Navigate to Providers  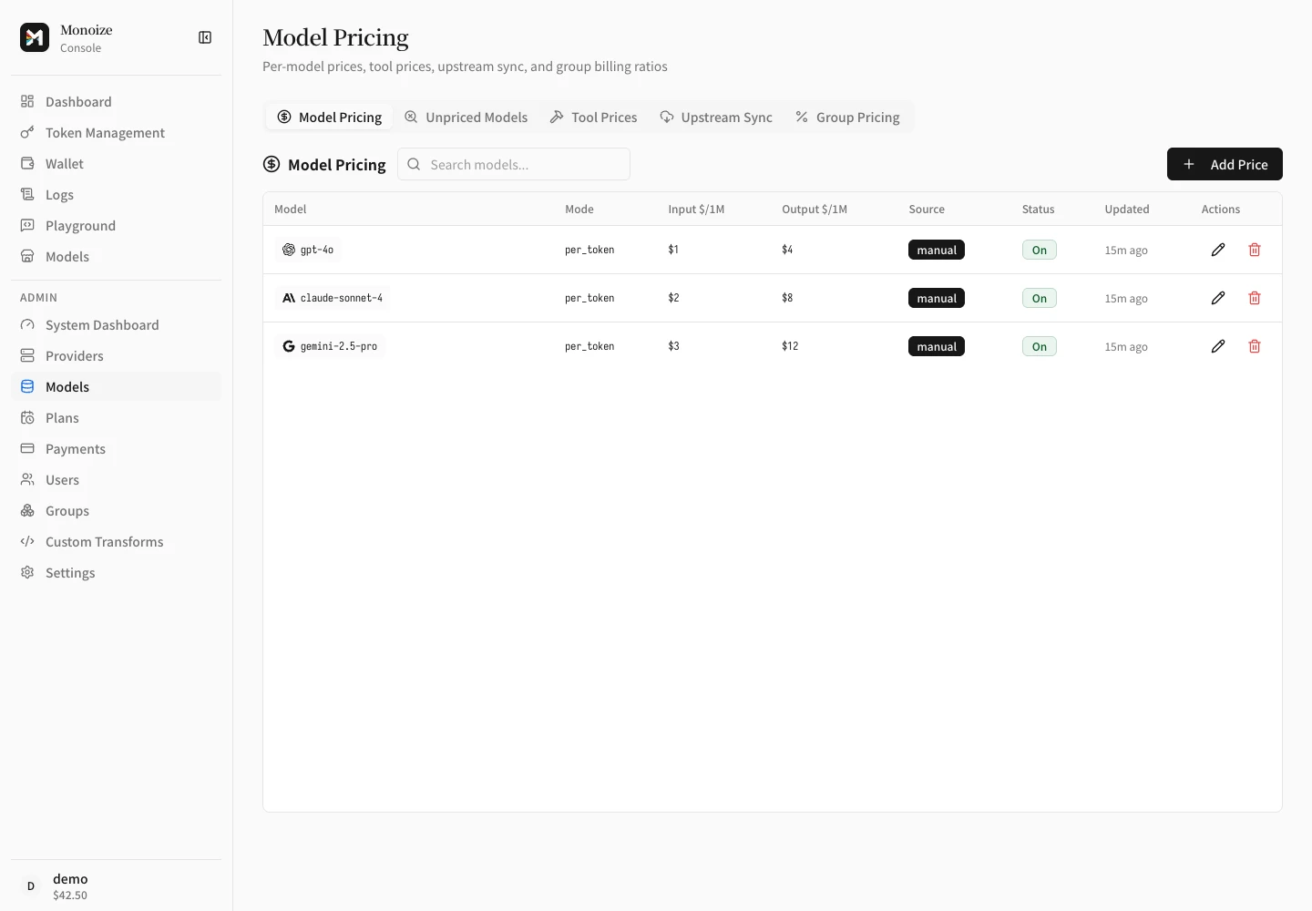(117, 356)
